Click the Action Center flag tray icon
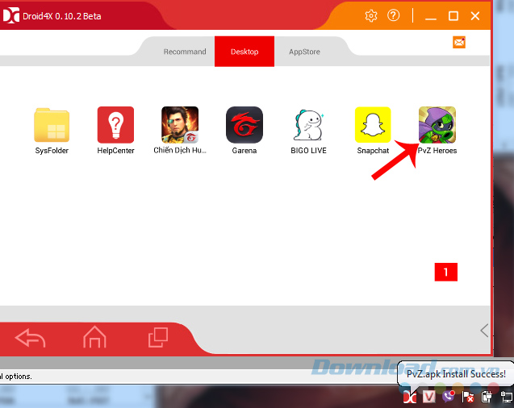The height and width of the screenshot is (408, 514). 468,398
